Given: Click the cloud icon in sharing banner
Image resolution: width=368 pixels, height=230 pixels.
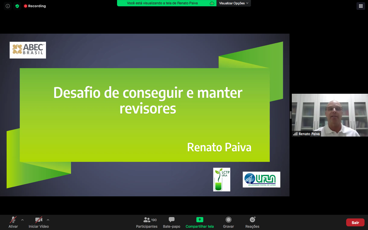Looking at the screenshot, I should tap(212, 3).
